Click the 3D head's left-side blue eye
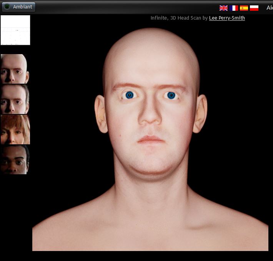This screenshot has width=273, height=261. coord(130,95)
